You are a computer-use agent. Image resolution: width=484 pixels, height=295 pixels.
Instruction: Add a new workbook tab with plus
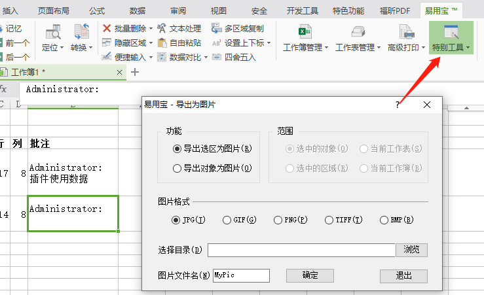135,72
